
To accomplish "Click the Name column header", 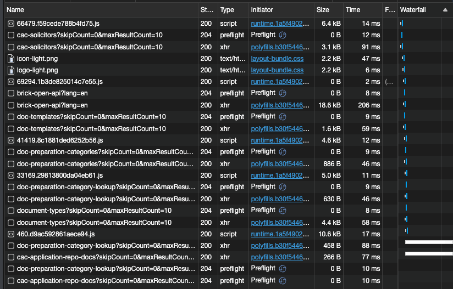I will (15, 10).
